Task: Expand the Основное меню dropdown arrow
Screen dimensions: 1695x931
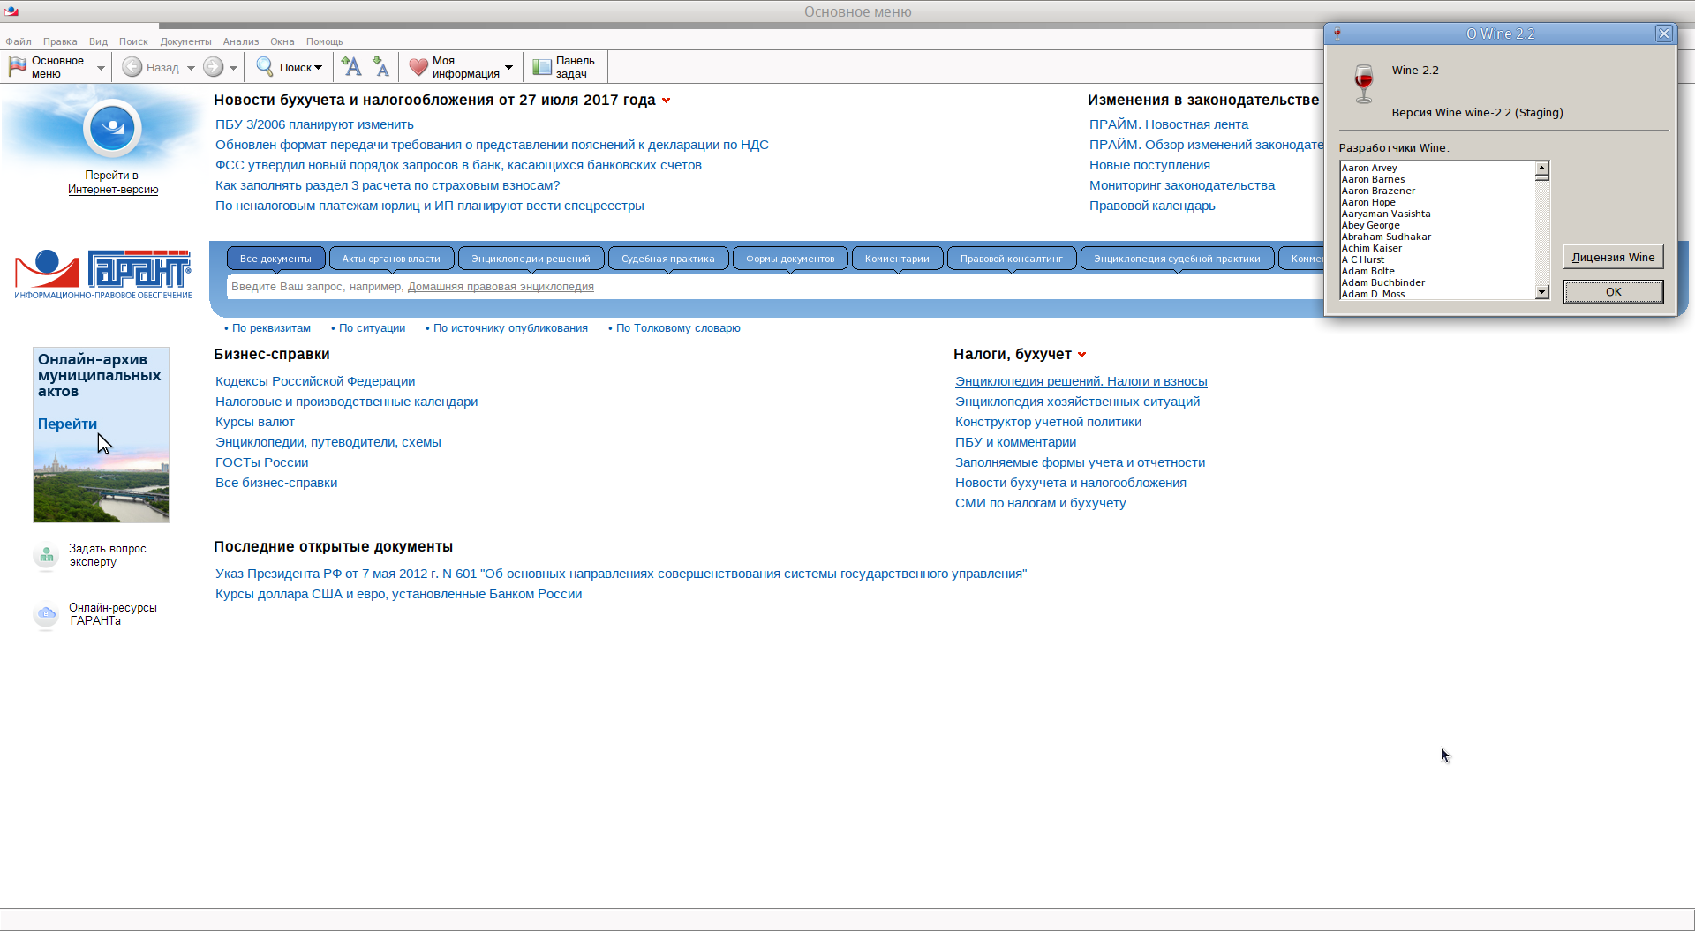Action: point(101,68)
